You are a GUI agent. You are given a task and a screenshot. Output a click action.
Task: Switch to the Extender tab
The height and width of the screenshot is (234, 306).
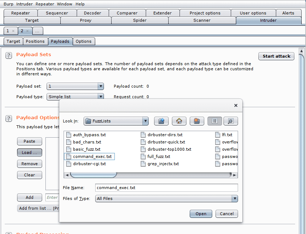[x=162, y=13]
